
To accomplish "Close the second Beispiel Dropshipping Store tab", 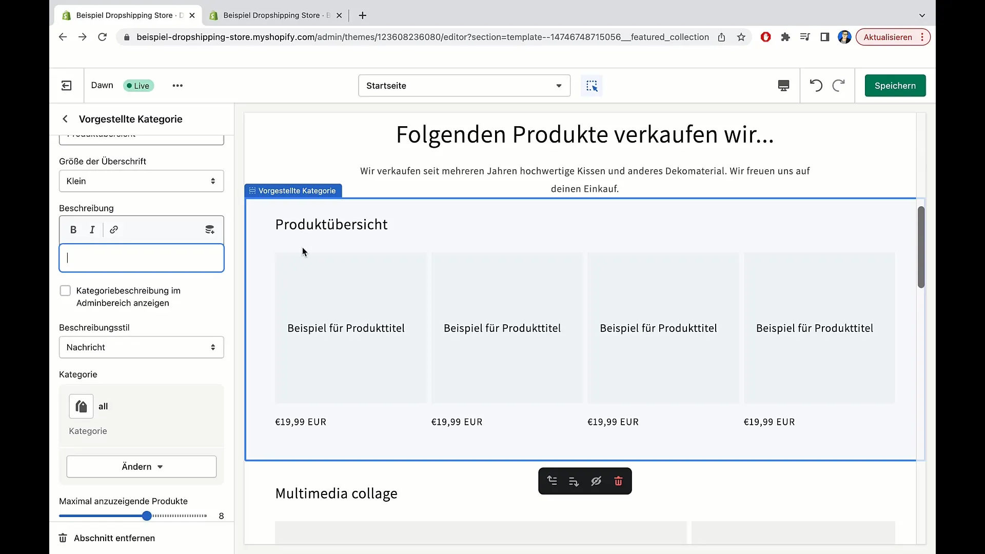I will click(x=339, y=15).
